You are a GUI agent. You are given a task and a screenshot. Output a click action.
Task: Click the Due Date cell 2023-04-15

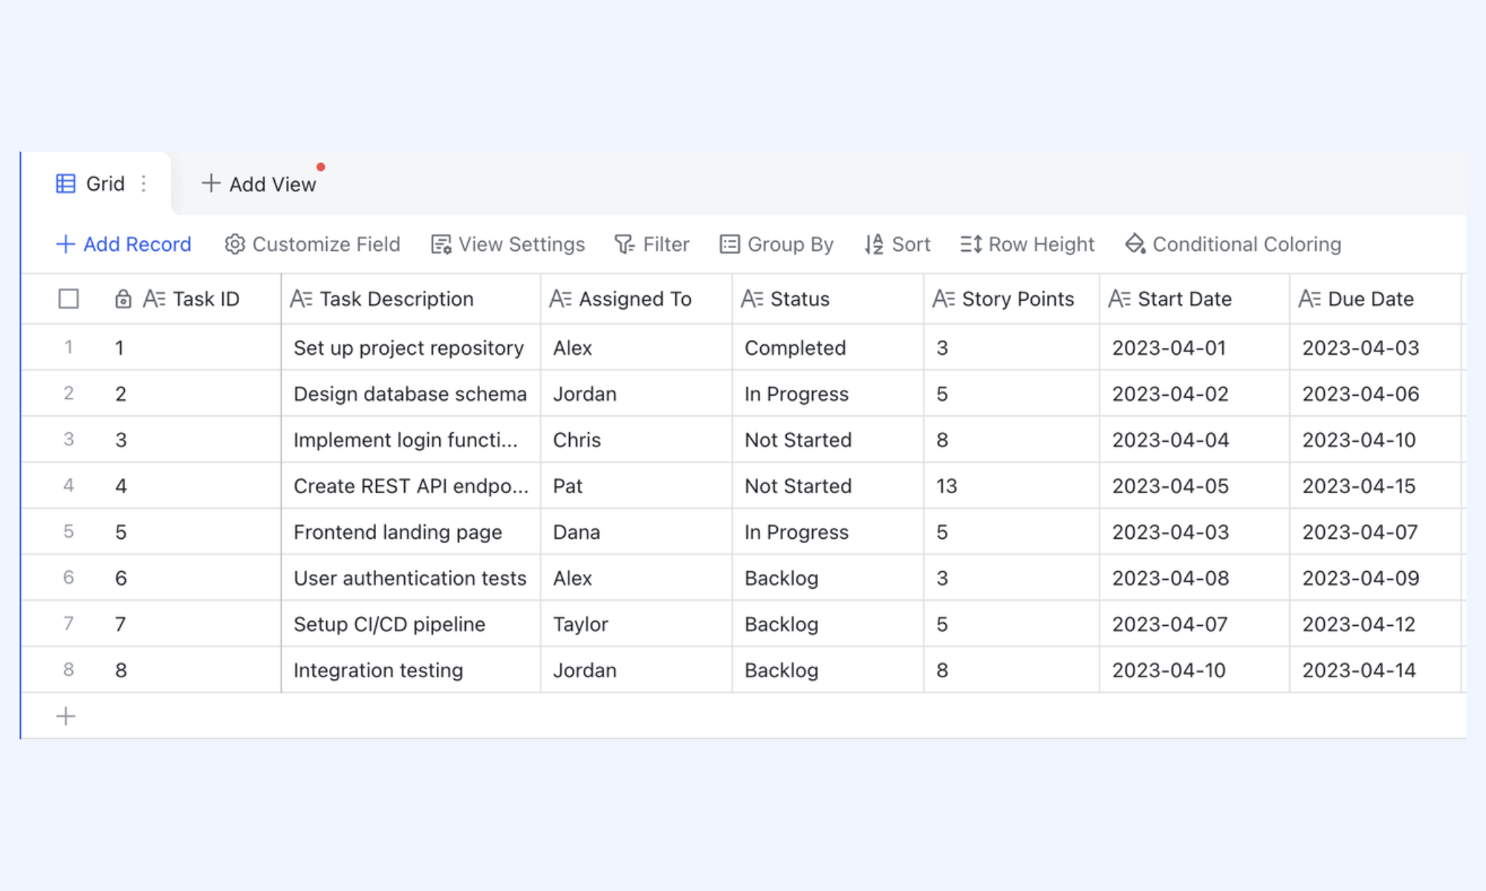(x=1376, y=486)
